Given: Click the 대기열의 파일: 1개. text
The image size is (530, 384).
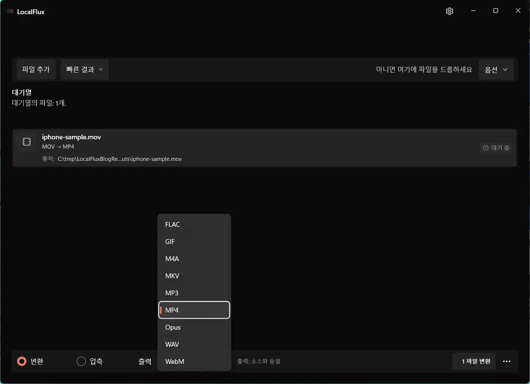Looking at the screenshot, I should point(39,103).
